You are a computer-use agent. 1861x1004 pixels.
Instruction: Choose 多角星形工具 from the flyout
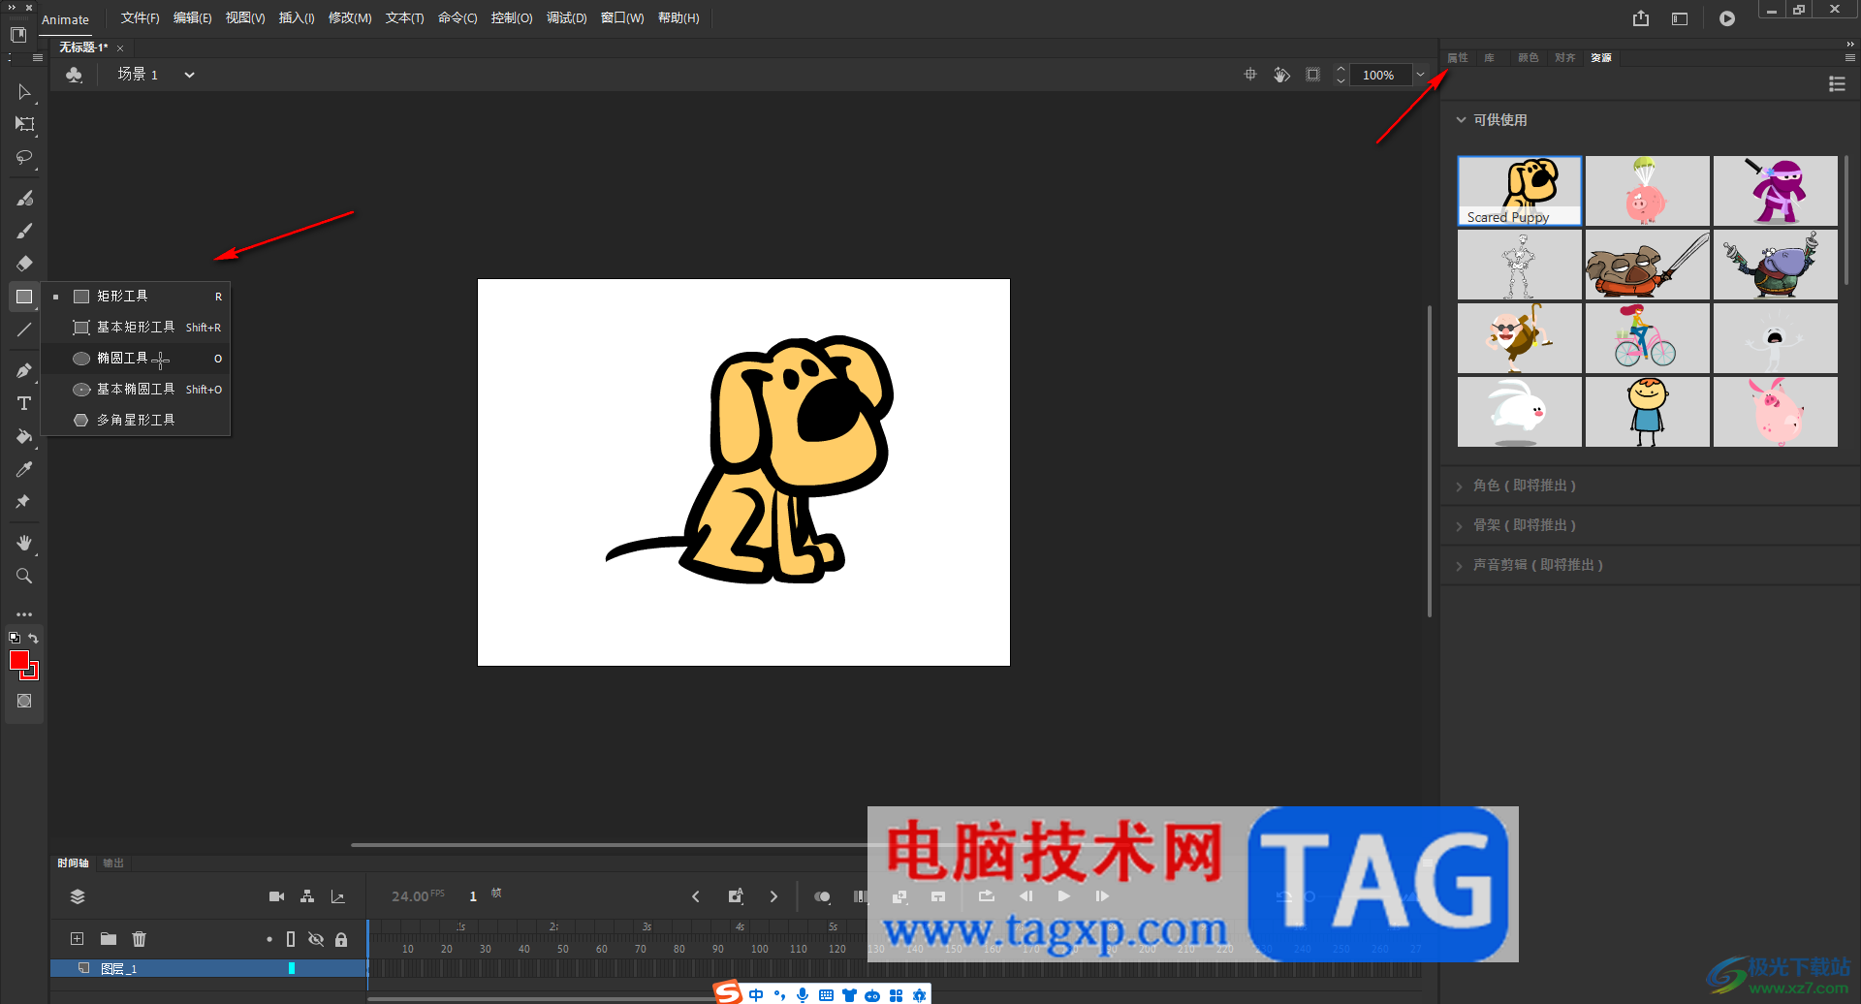click(x=136, y=421)
